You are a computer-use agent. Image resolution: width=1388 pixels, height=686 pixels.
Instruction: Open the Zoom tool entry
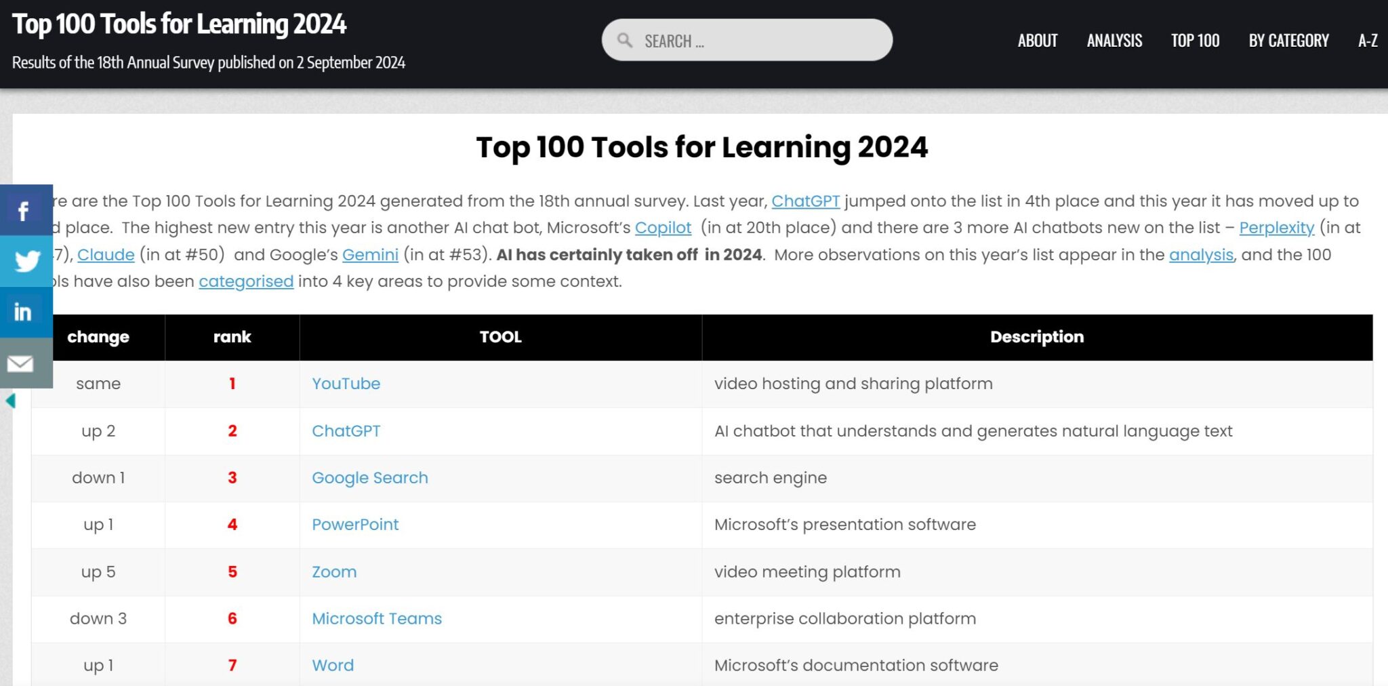tap(333, 572)
